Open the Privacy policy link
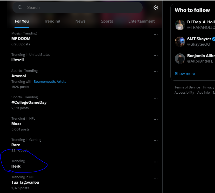The image size is (215, 193). point(209,87)
